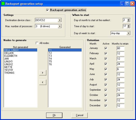
Task: Maximize the Backupset generation setup window
Action: coord(127,4)
